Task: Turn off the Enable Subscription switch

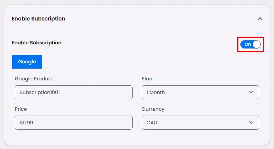Action: [251, 44]
